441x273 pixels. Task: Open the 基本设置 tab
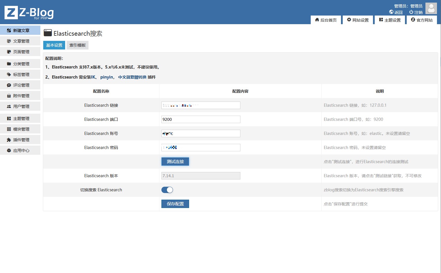pos(54,45)
